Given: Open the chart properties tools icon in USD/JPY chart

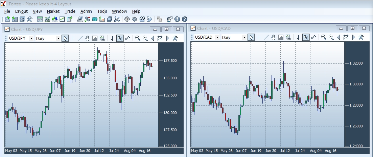Looking at the screenshot, I should click(x=175, y=38).
